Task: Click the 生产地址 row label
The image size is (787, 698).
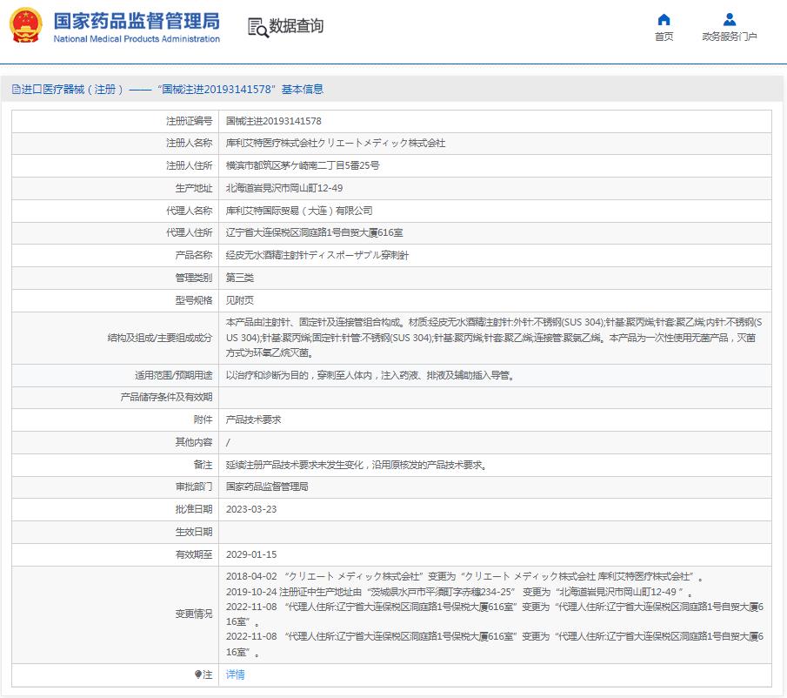Action: point(194,188)
